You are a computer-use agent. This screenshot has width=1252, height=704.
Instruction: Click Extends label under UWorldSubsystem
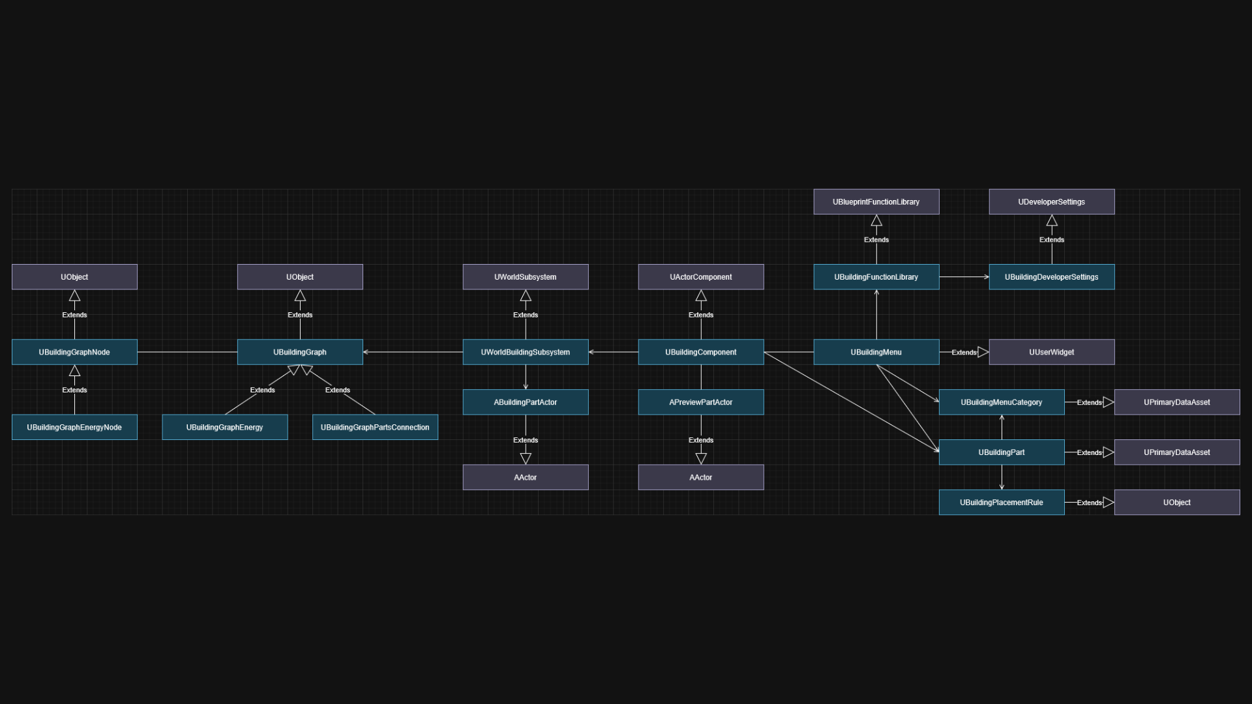[x=526, y=315]
